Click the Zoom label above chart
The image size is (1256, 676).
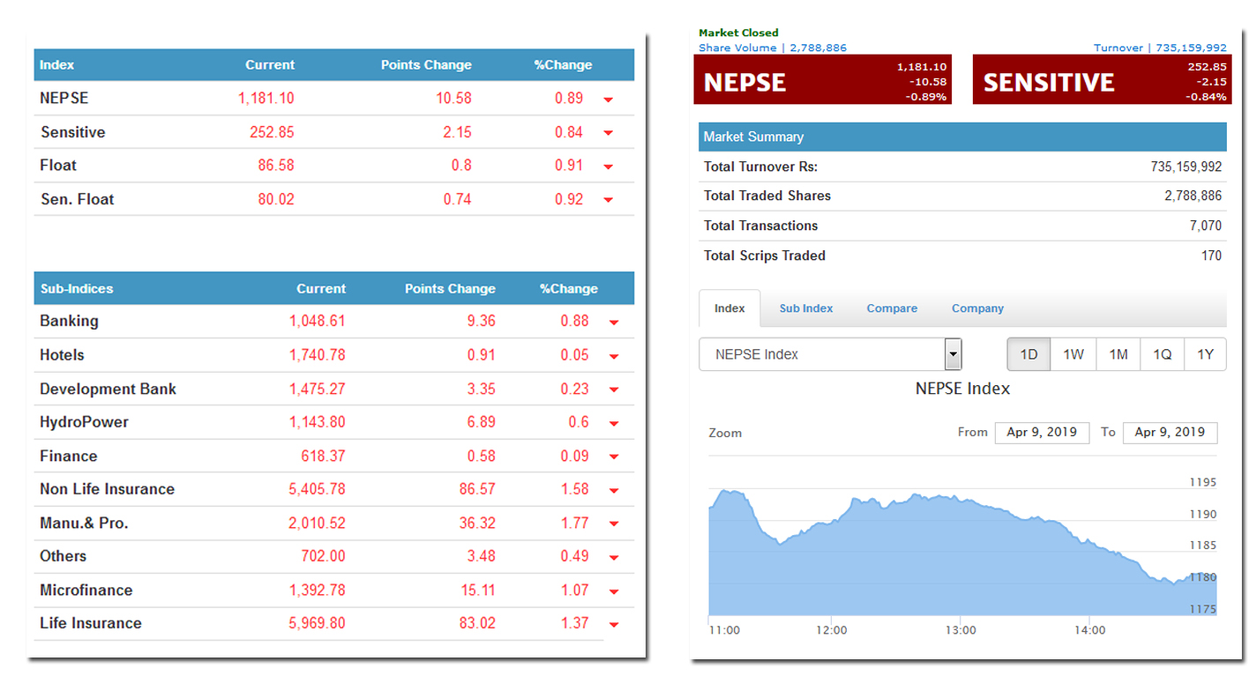coord(725,433)
